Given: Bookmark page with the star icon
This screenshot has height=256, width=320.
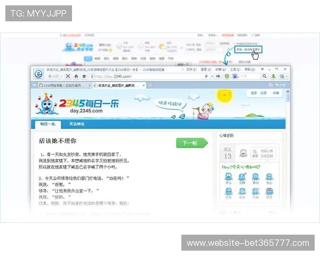Looking at the screenshot, I should [x=84, y=76].
